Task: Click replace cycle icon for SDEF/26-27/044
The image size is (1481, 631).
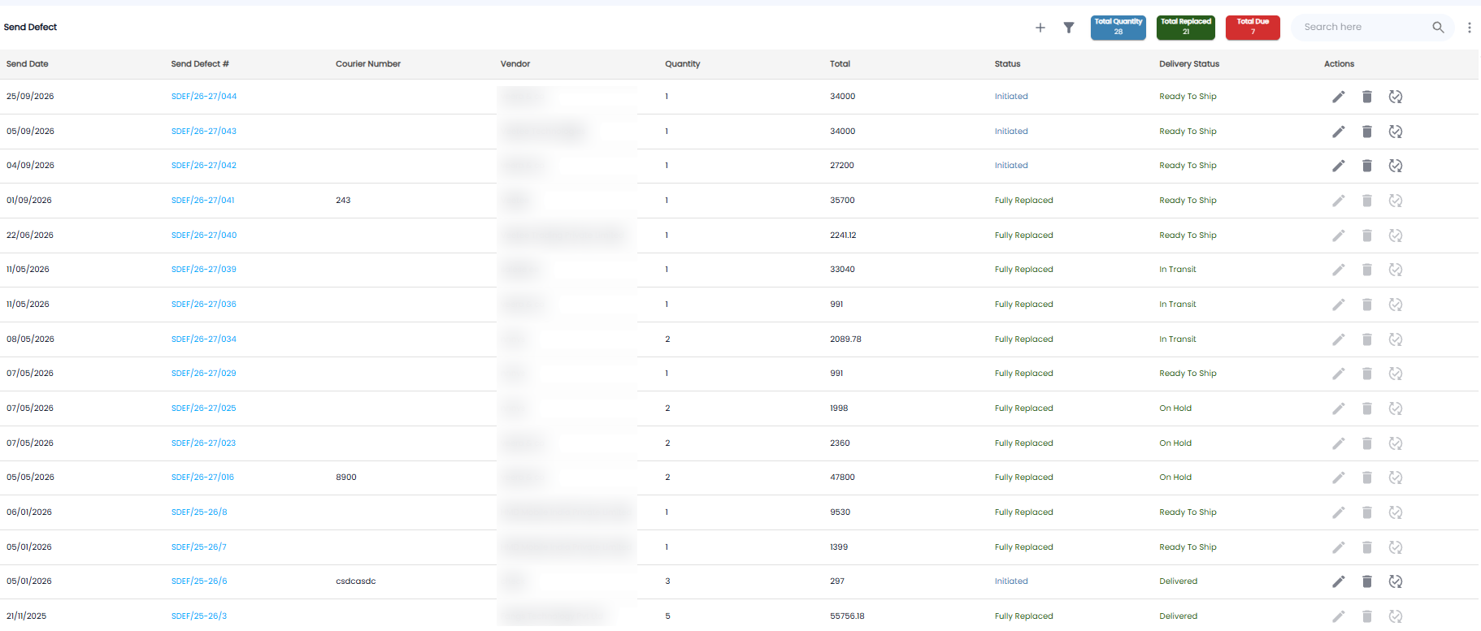Action: 1396,97
